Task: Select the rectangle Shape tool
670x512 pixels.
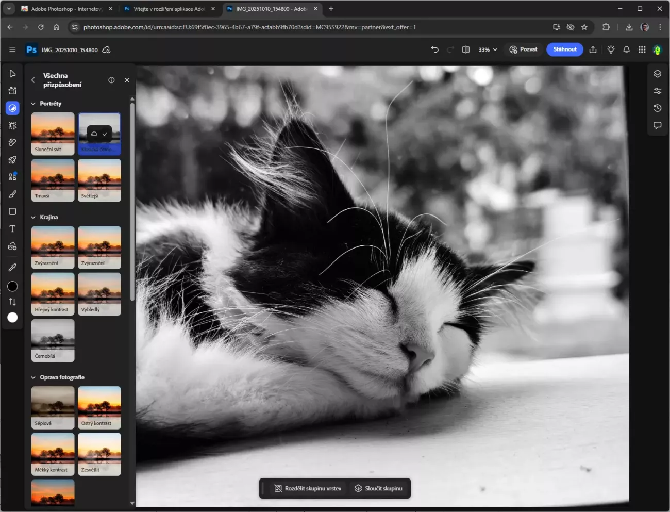Action: click(x=12, y=211)
